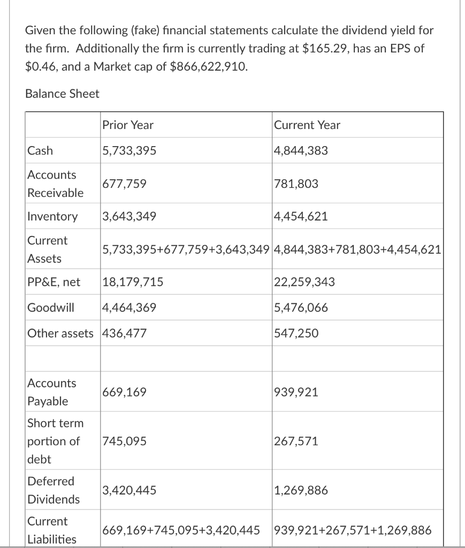This screenshot has height=548, width=465.
Task: Click Current Year inventory value 4,454,621 cell
Action: click(300, 216)
